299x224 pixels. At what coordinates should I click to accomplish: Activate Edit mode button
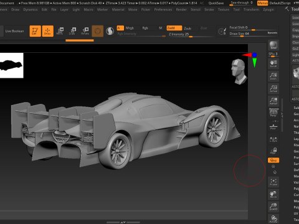click(35, 31)
